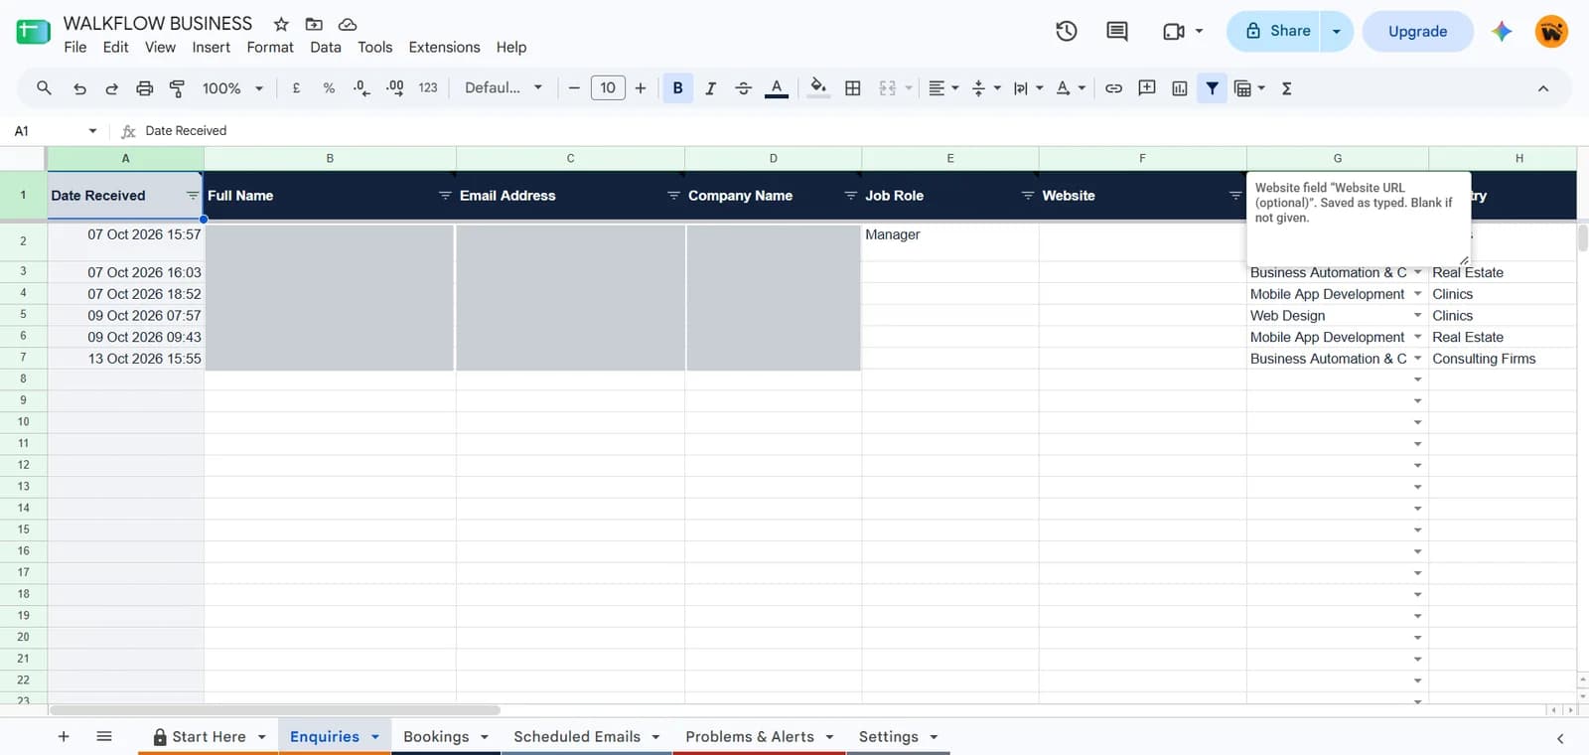Expand the Share options arrow
The image size is (1589, 755).
pos(1337,31)
